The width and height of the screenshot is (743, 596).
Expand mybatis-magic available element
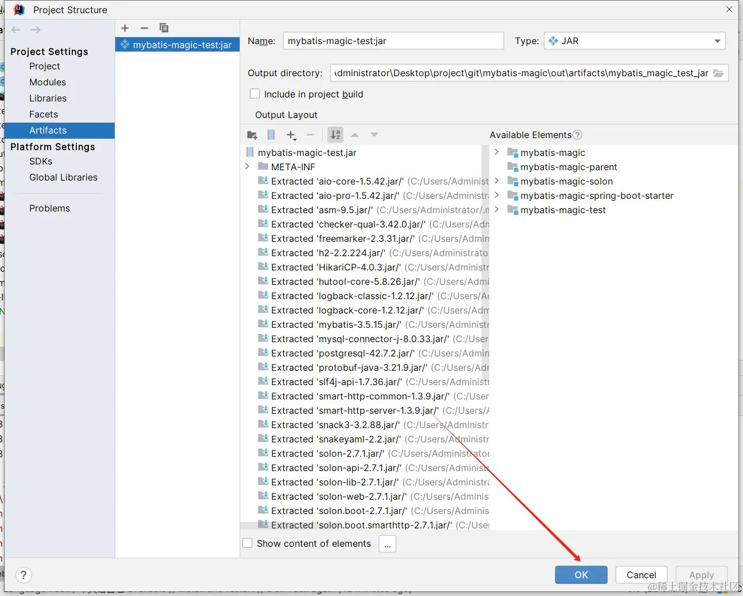pyautogui.click(x=496, y=152)
